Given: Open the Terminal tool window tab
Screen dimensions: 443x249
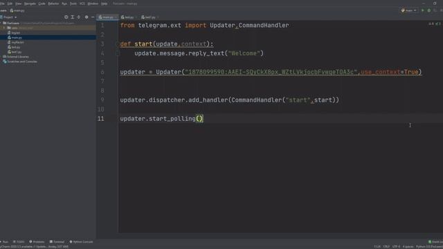Looking at the screenshot, I should pyautogui.click(x=57, y=242).
